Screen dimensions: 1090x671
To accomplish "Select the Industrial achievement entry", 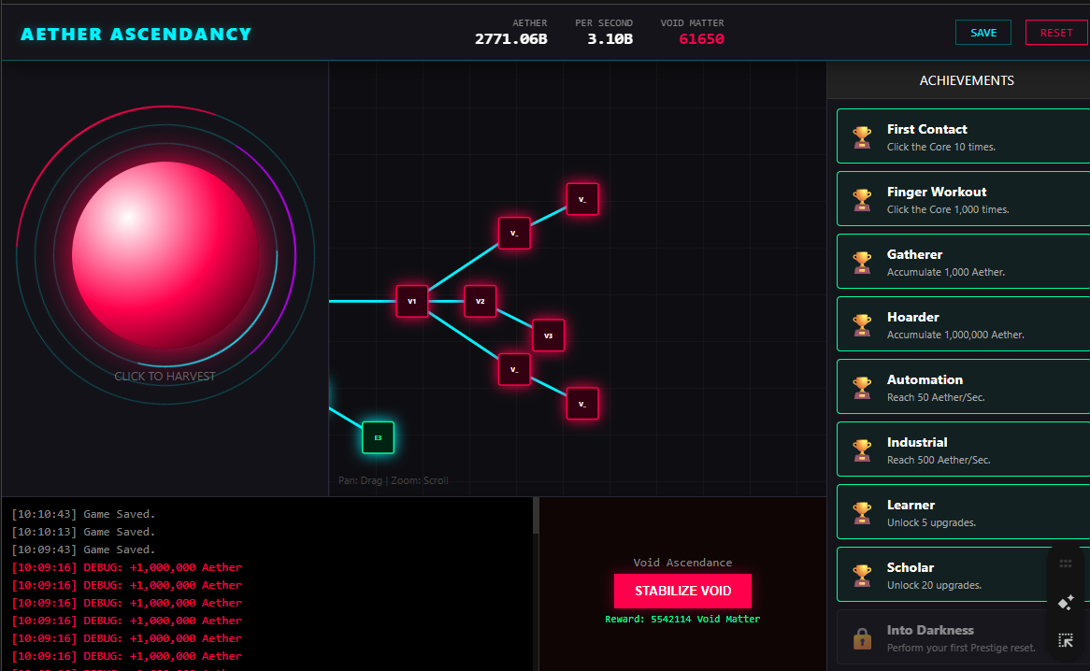I will tap(963, 450).
